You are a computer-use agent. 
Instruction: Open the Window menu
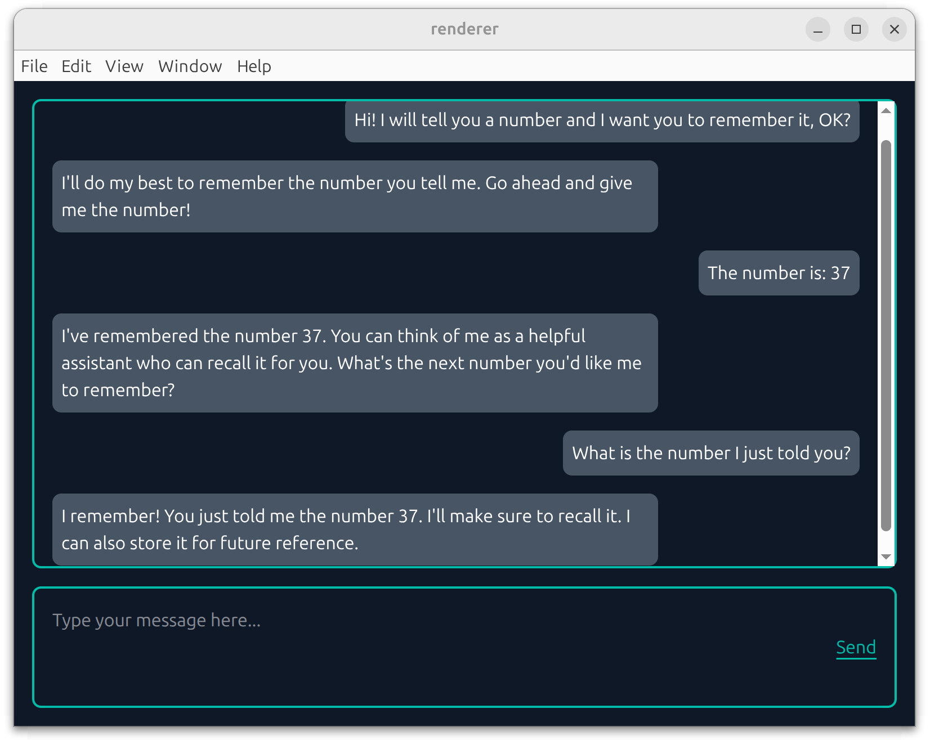point(190,66)
